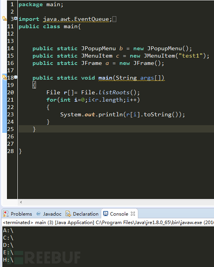214x267 pixels.
Task: Click 'java.awt.EventQueue' import text
Action: [76, 19]
